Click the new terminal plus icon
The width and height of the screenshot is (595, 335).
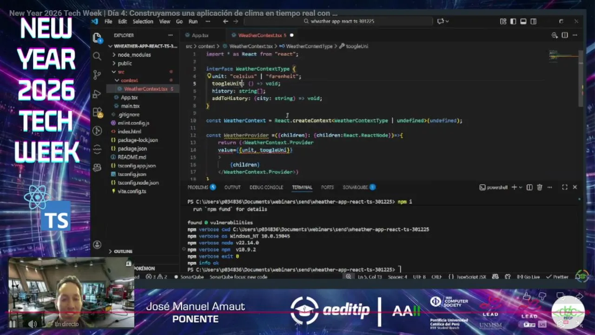click(514, 187)
